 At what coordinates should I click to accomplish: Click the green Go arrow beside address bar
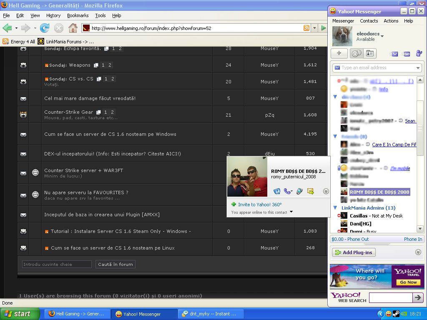pos(323,28)
